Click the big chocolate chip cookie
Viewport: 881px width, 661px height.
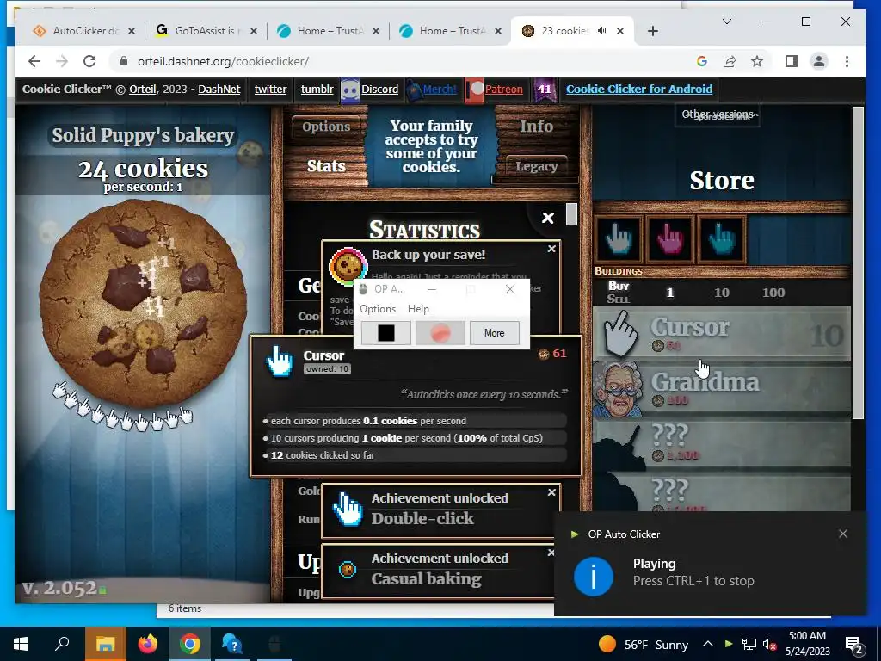click(x=143, y=304)
